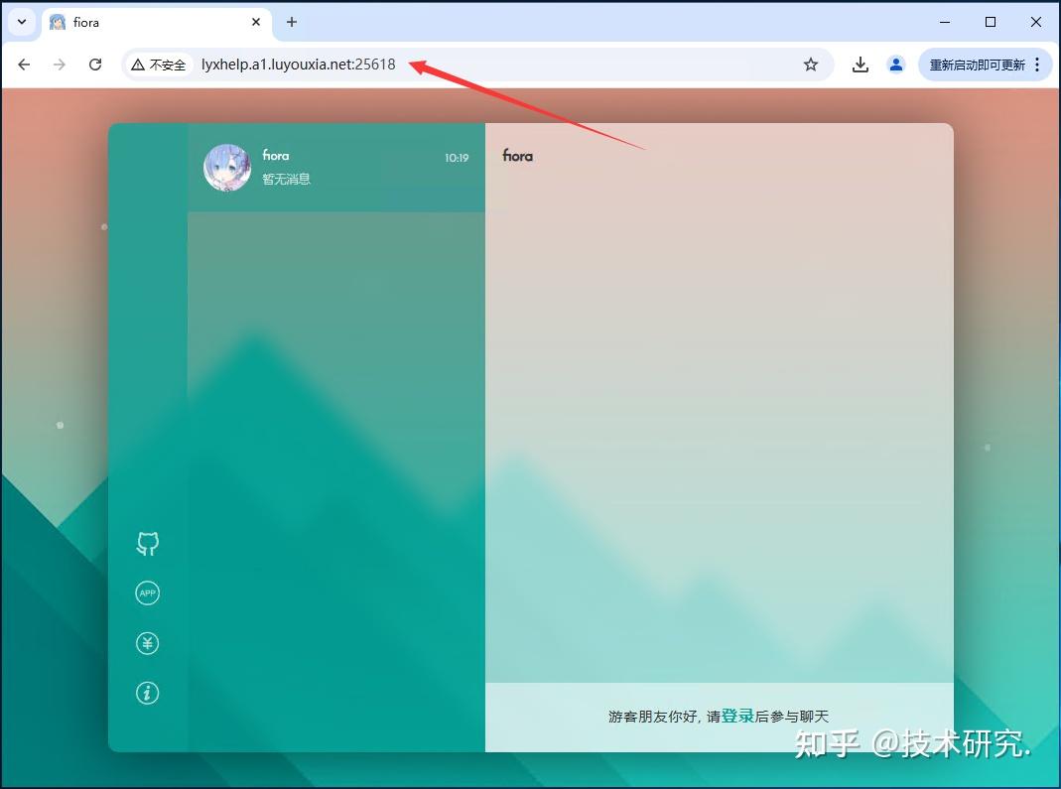Screen dimensions: 1061x789
Task: Click 重新启动即可更新 update button
Action: (977, 65)
